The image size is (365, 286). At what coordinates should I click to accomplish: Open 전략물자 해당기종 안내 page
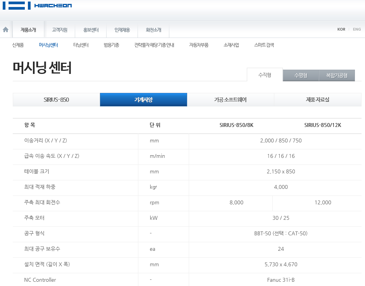154,45
